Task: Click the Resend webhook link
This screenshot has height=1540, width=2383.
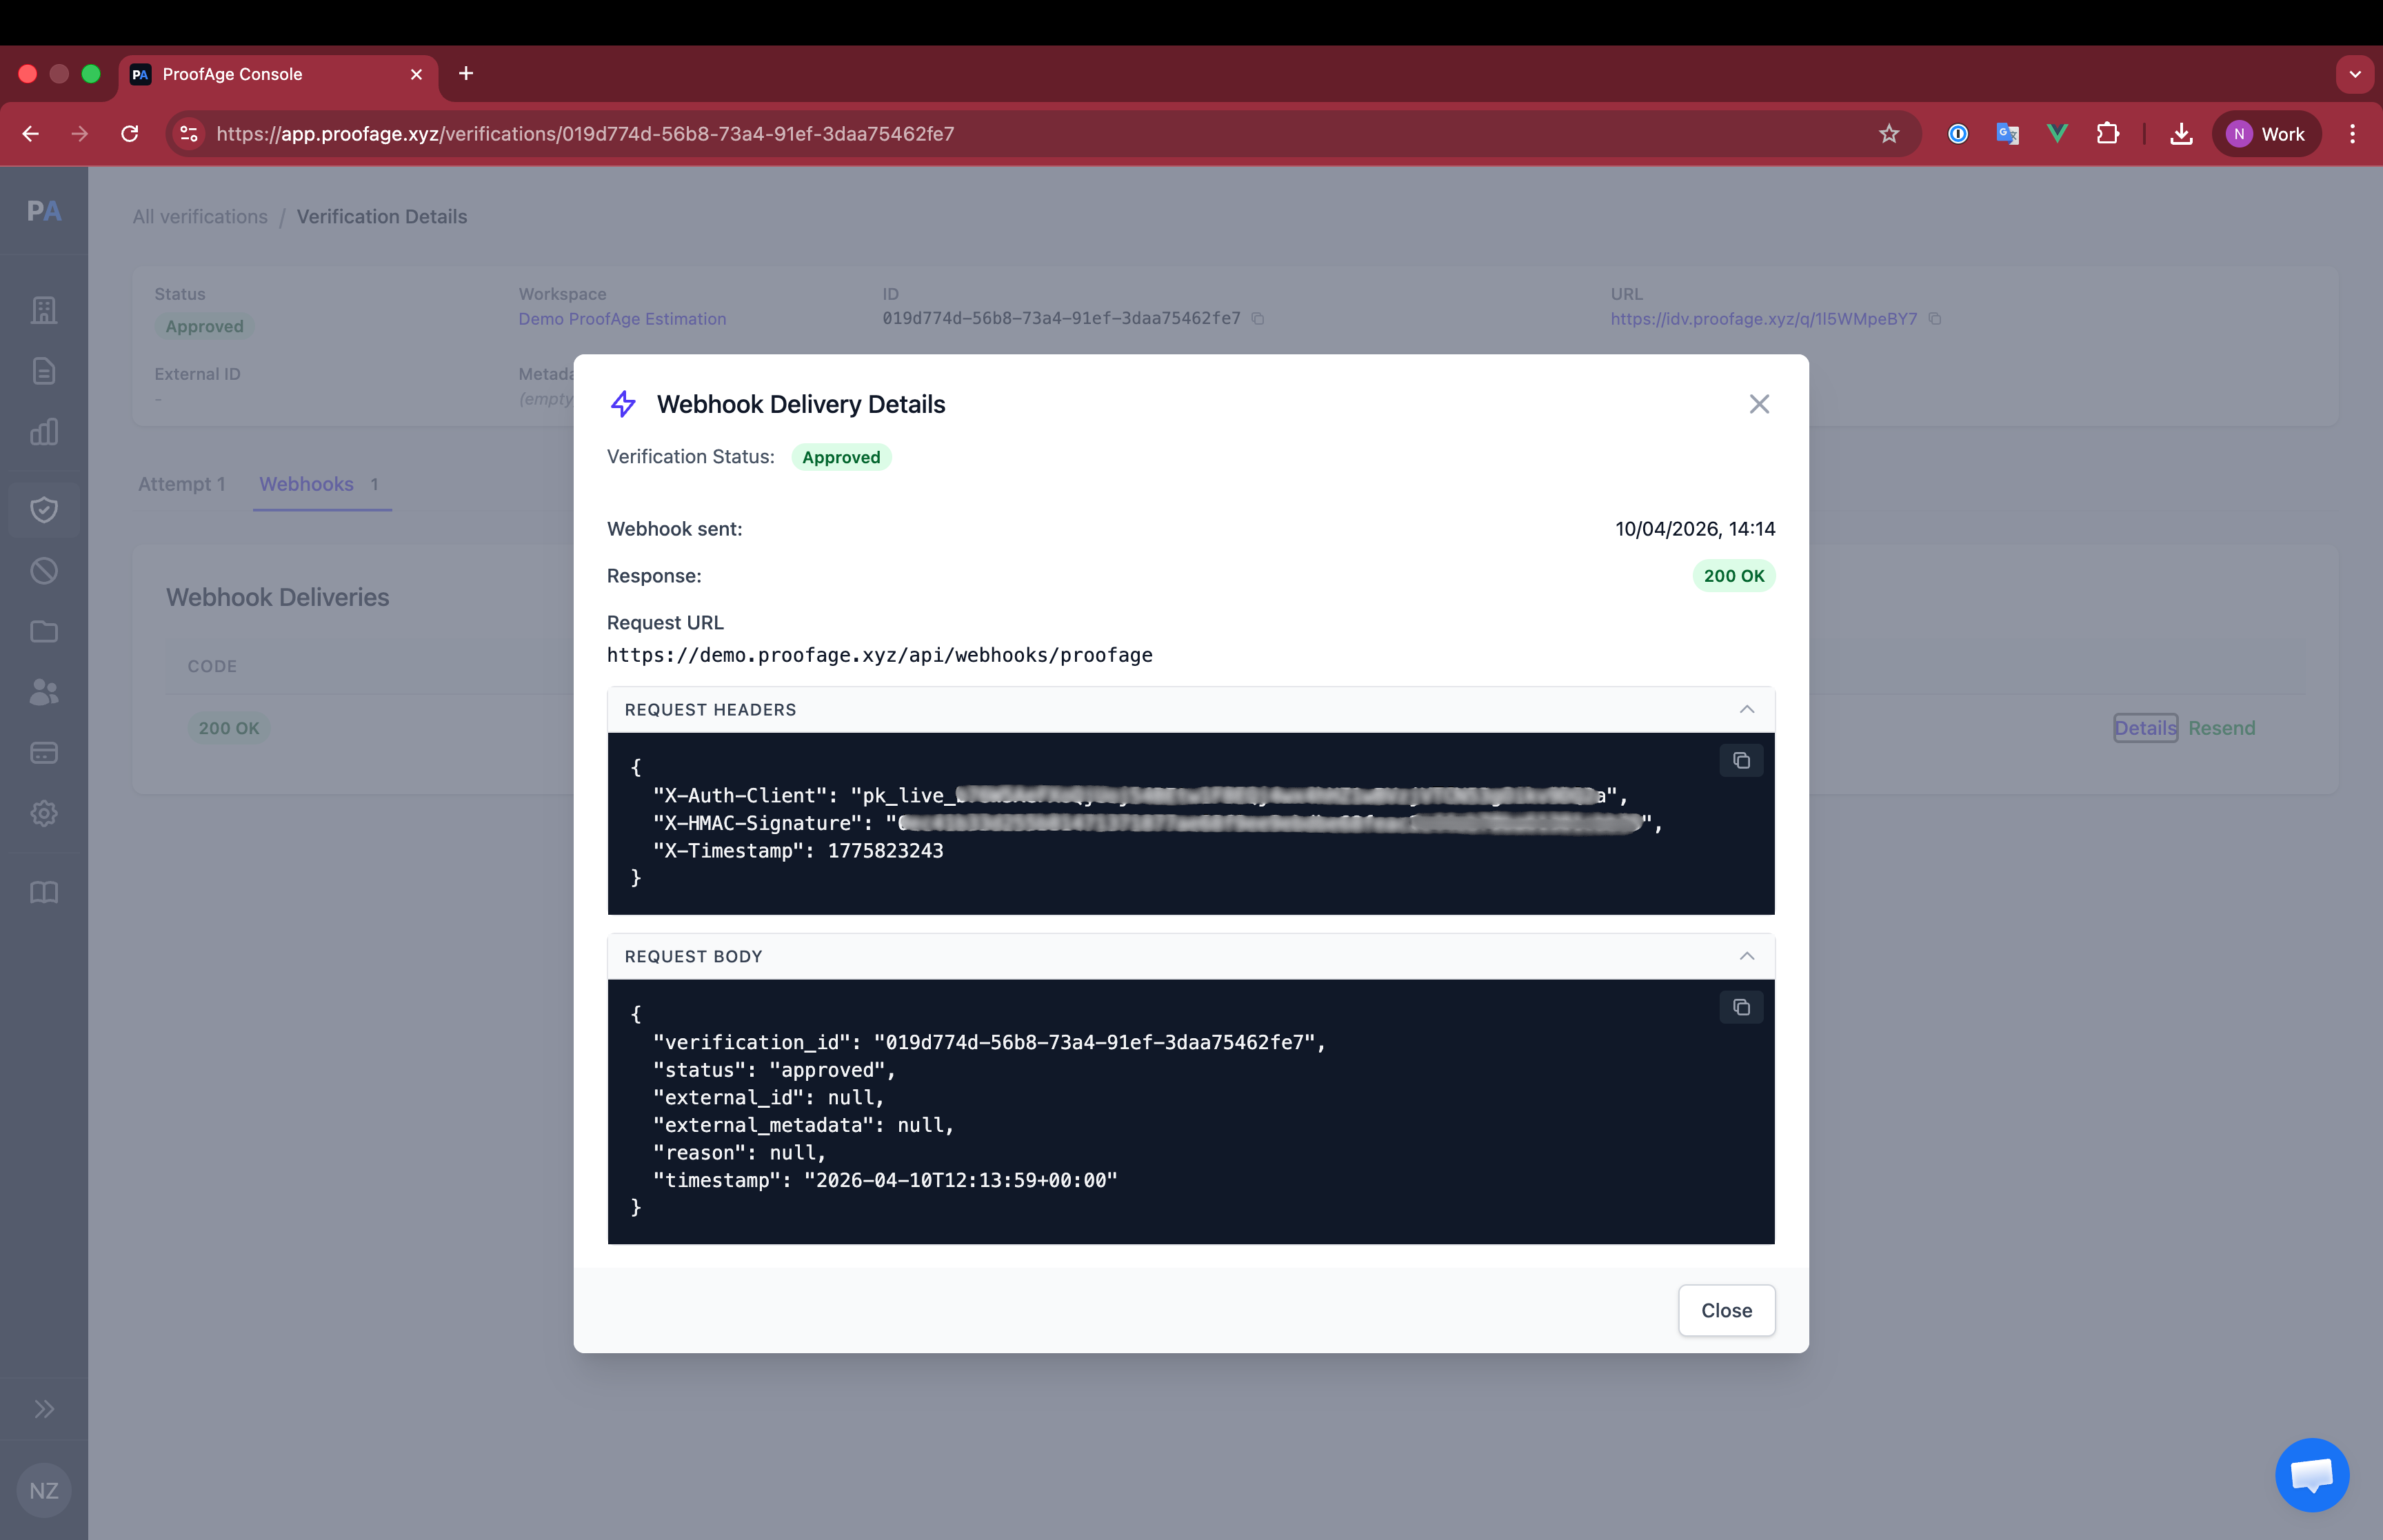Action: click(2221, 728)
